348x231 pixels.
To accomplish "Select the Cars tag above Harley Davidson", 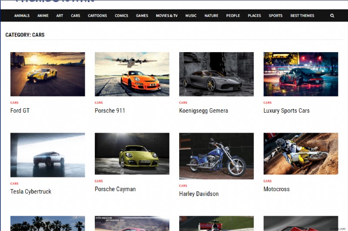I will (183, 186).
